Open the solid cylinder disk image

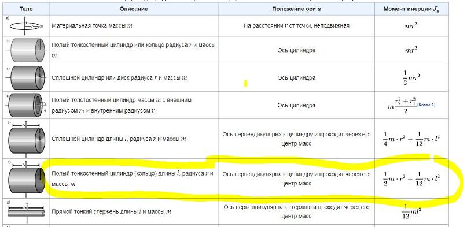click(27, 78)
